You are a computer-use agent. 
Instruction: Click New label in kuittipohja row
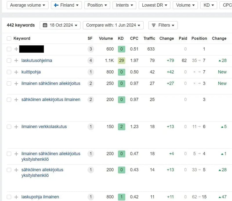tap(222, 72)
